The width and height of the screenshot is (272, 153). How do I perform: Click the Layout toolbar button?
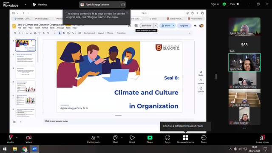[x=101, y=33]
